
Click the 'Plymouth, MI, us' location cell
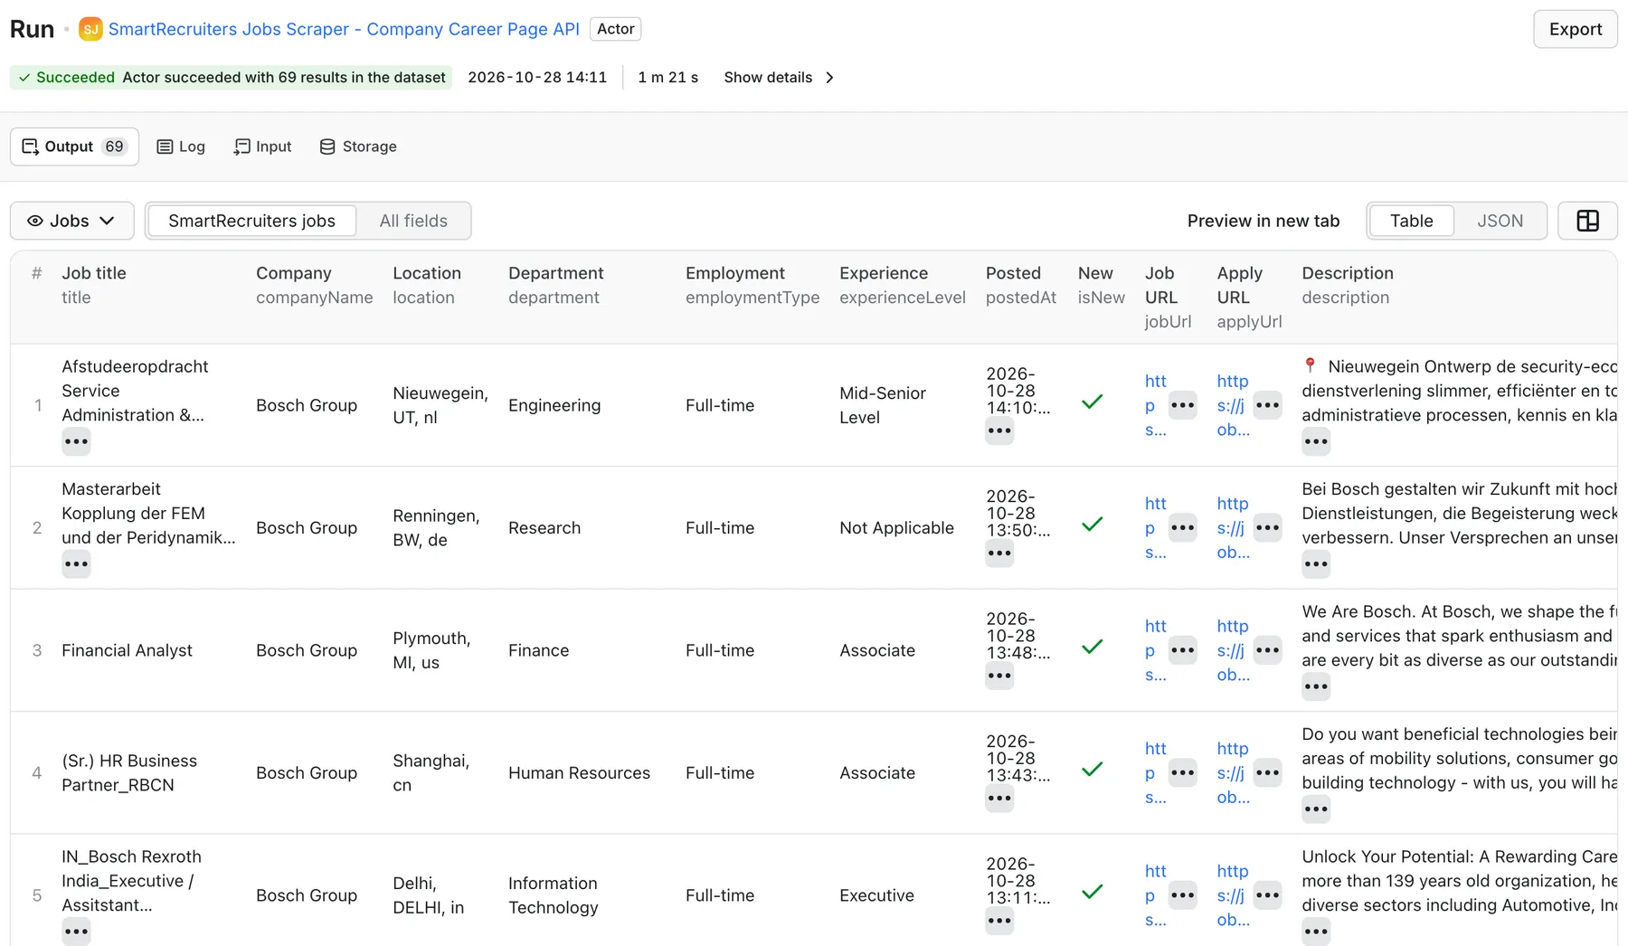pyautogui.click(x=431, y=650)
